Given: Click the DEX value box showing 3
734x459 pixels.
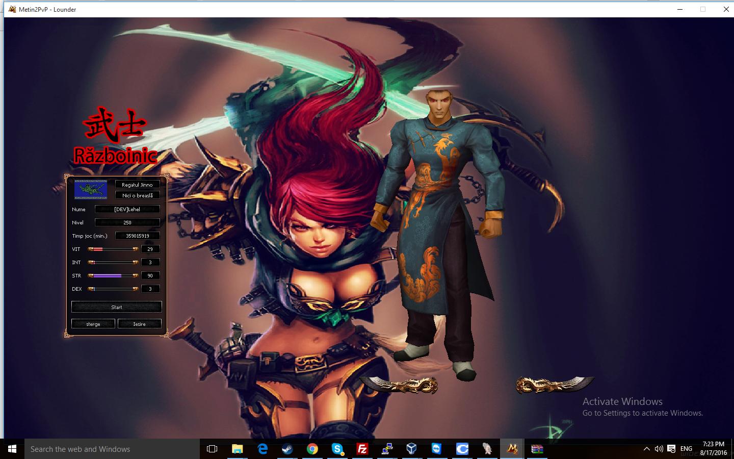Looking at the screenshot, I should [150, 289].
